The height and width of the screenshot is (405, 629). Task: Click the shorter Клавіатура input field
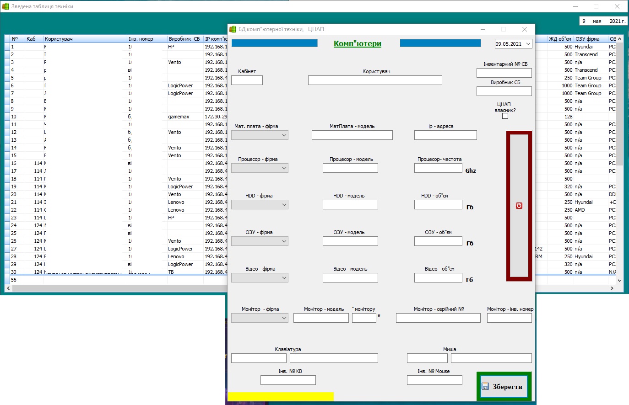259,358
